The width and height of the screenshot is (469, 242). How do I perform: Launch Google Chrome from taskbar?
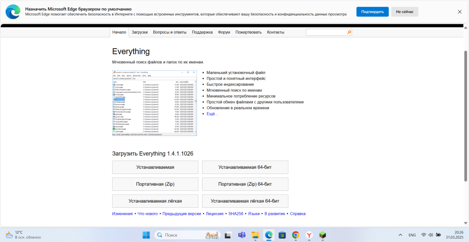pos(296,235)
